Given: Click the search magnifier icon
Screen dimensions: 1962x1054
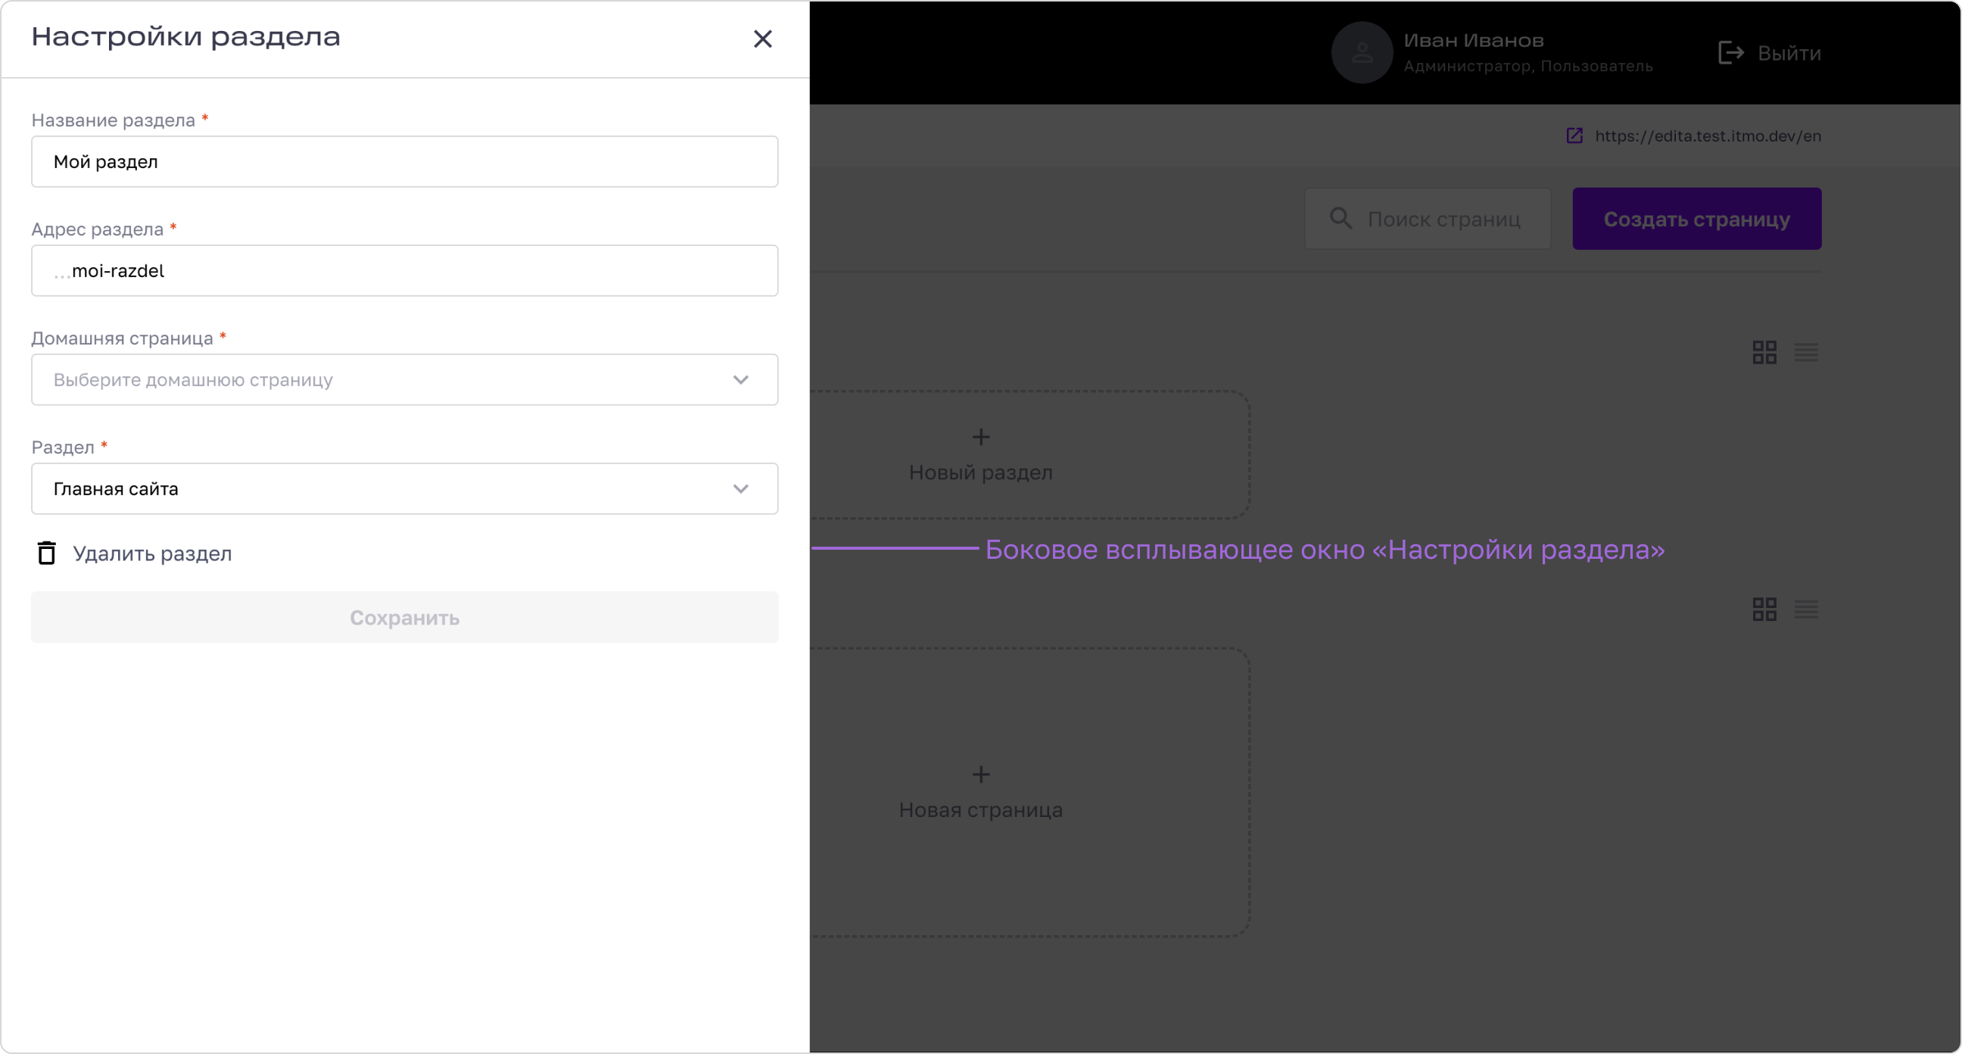Looking at the screenshot, I should [x=1341, y=219].
